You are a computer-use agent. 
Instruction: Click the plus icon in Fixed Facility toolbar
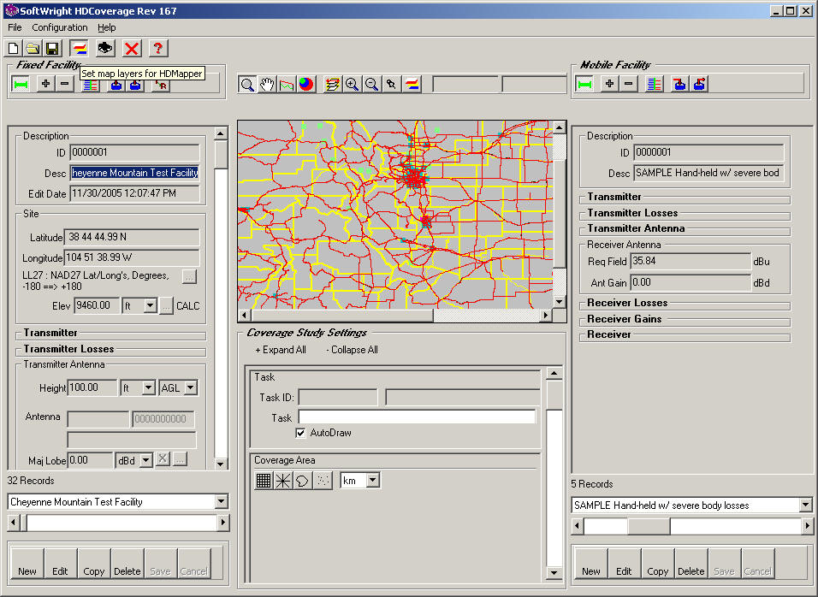46,84
